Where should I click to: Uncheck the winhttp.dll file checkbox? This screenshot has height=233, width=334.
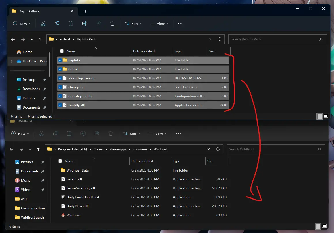(x=60, y=105)
